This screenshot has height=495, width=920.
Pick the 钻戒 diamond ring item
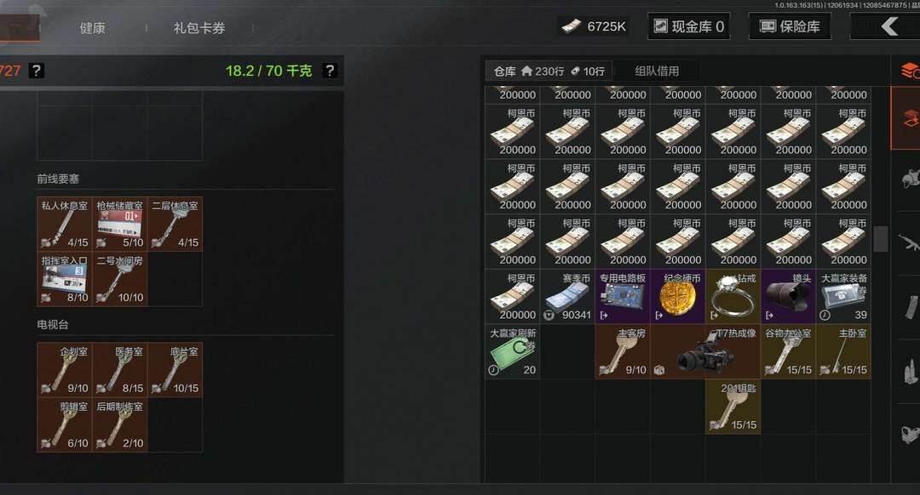pyautogui.click(x=733, y=297)
